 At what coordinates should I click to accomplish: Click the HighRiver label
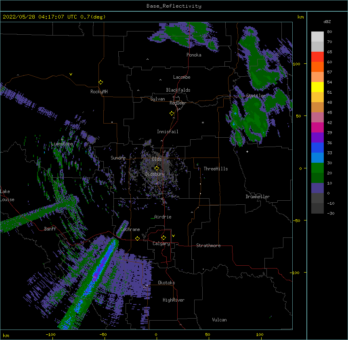pyautogui.click(x=174, y=300)
